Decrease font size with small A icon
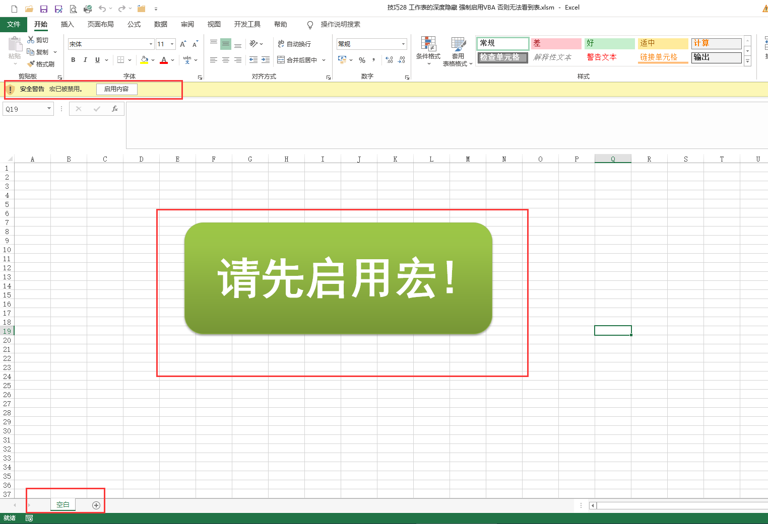 point(195,44)
